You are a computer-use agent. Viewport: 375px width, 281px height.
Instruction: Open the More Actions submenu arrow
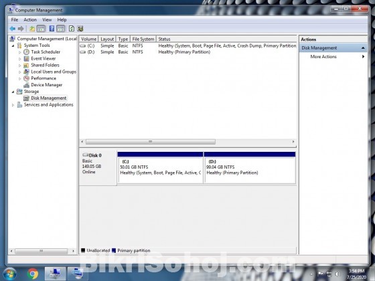[363, 57]
